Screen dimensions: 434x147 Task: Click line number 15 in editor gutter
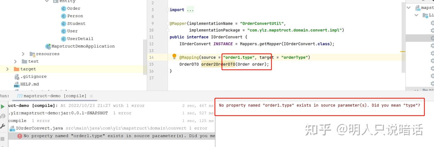pyautogui.click(x=151, y=64)
